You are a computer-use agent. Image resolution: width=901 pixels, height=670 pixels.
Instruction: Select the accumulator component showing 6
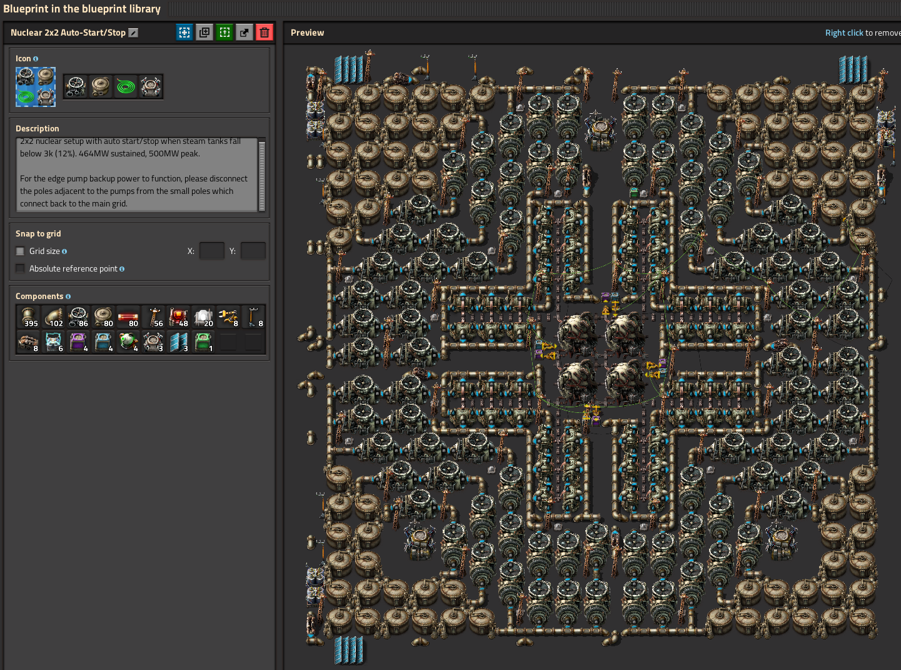tap(53, 342)
